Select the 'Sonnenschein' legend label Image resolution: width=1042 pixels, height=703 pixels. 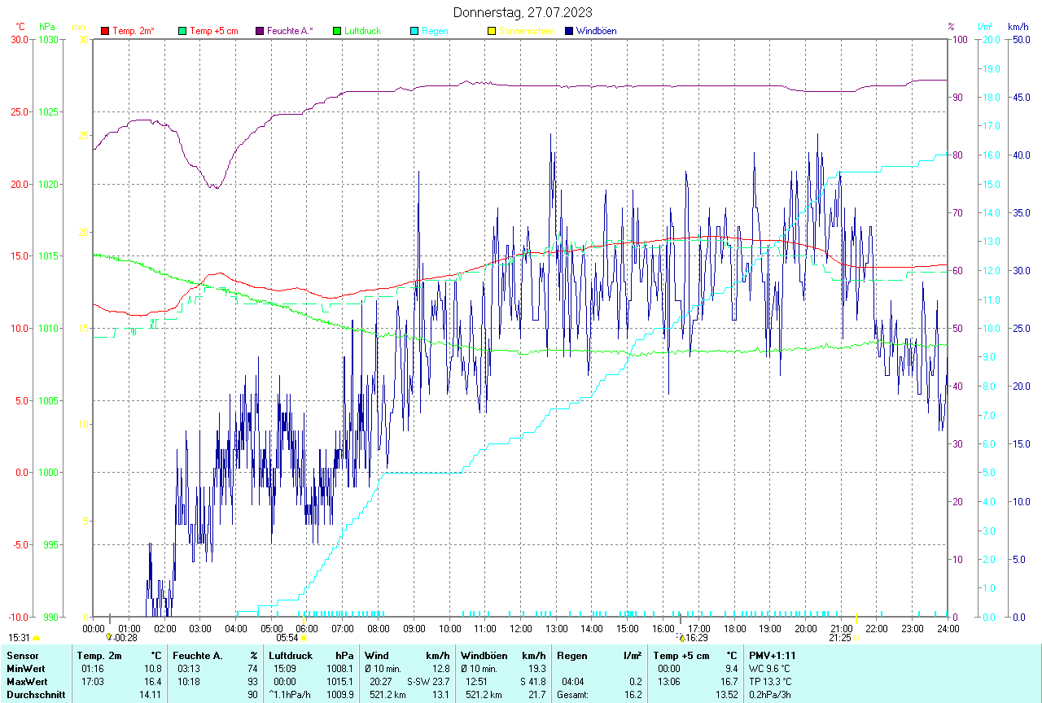[x=527, y=31]
